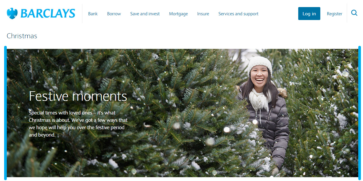Expand the Insure menu
This screenshot has height=181, width=363.
[x=203, y=14]
